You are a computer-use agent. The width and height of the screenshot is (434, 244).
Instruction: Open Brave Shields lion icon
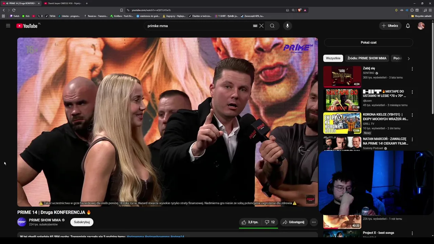tap(299, 10)
